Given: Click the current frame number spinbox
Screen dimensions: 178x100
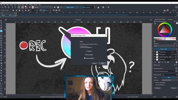Looking at the screenshot, I should point(35,10).
